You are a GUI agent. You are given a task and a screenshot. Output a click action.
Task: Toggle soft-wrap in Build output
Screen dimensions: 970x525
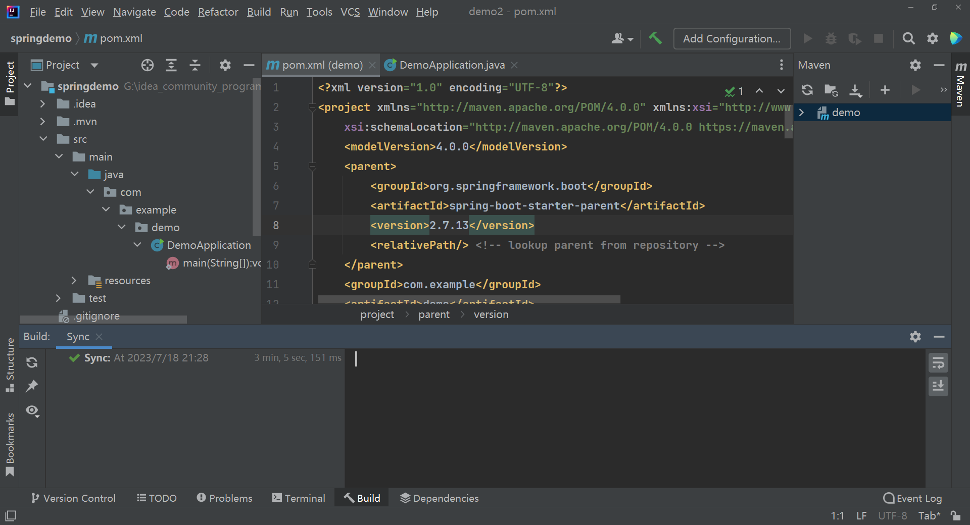[x=938, y=363]
